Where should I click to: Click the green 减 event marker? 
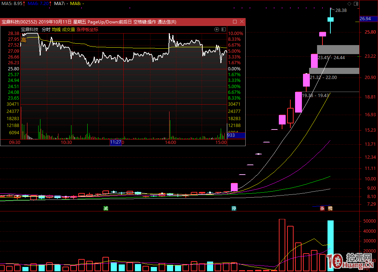(105, 209)
